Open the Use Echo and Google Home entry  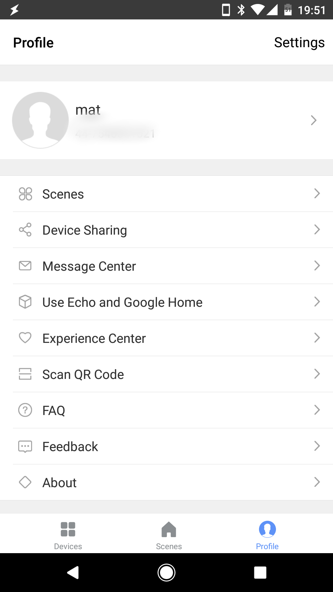point(122,302)
